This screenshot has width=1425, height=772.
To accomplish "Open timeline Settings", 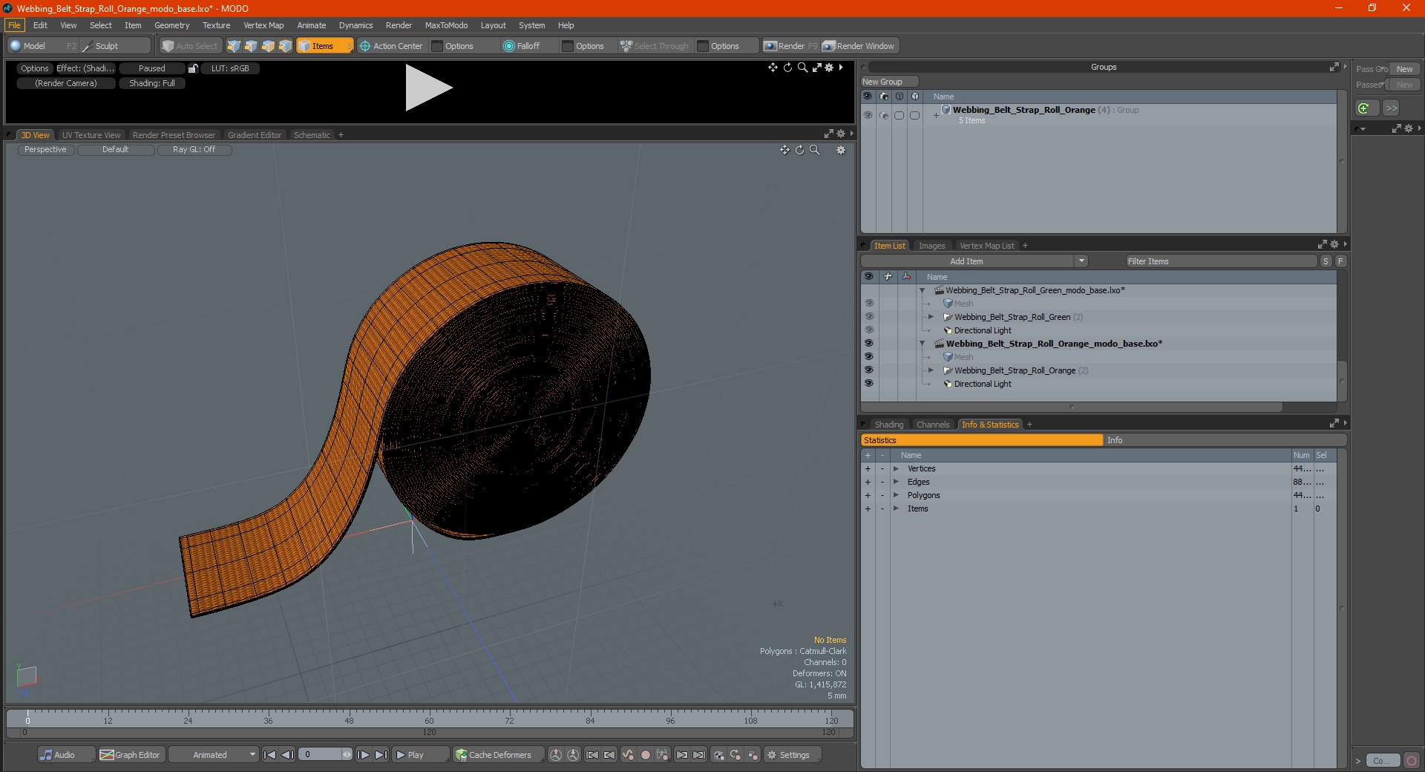I will (793, 755).
